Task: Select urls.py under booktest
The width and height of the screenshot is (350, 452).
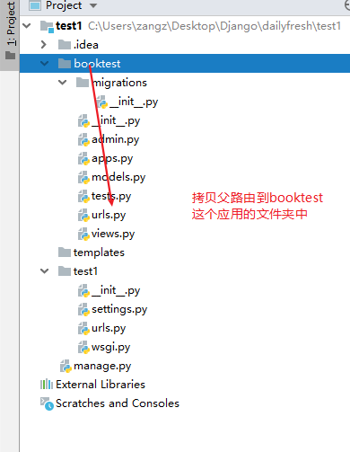Action: [109, 215]
